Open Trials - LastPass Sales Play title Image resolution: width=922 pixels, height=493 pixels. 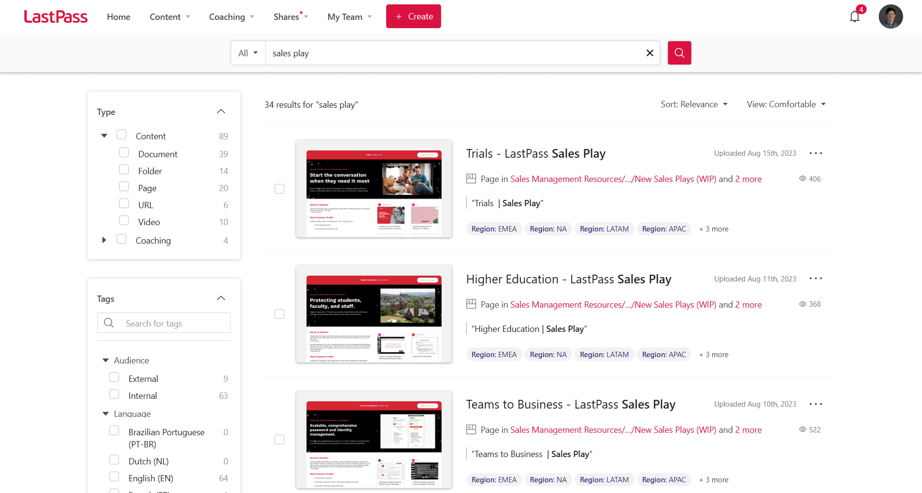tap(536, 153)
